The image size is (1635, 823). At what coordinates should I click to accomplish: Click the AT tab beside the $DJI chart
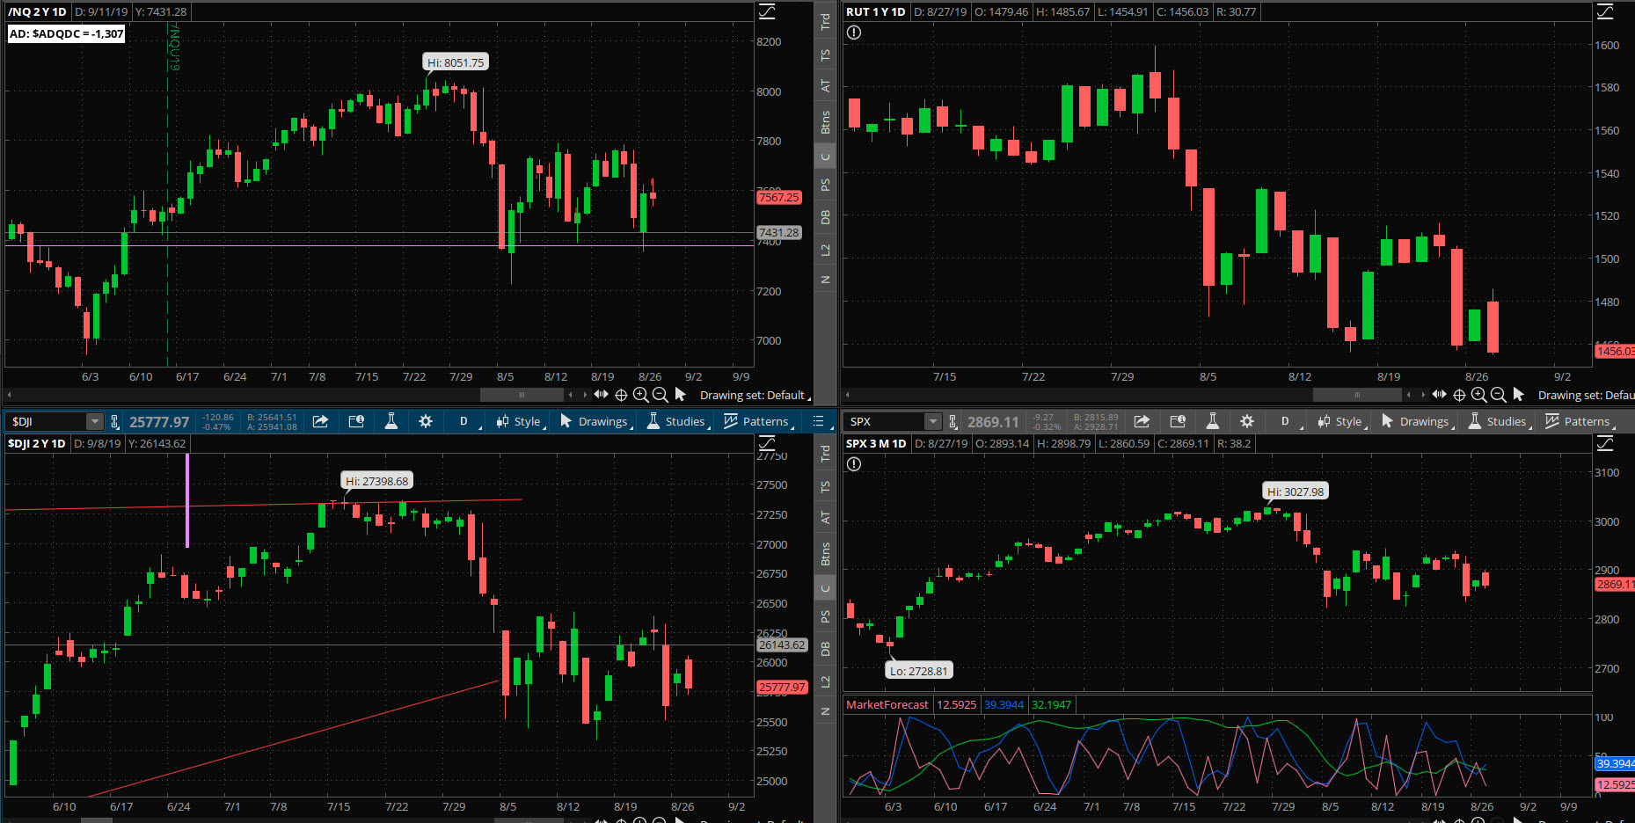coord(825,518)
